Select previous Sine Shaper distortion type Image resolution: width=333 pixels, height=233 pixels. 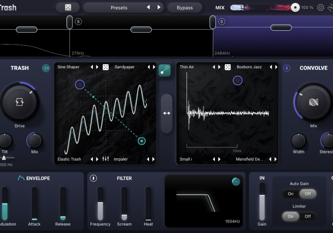tap(92, 67)
